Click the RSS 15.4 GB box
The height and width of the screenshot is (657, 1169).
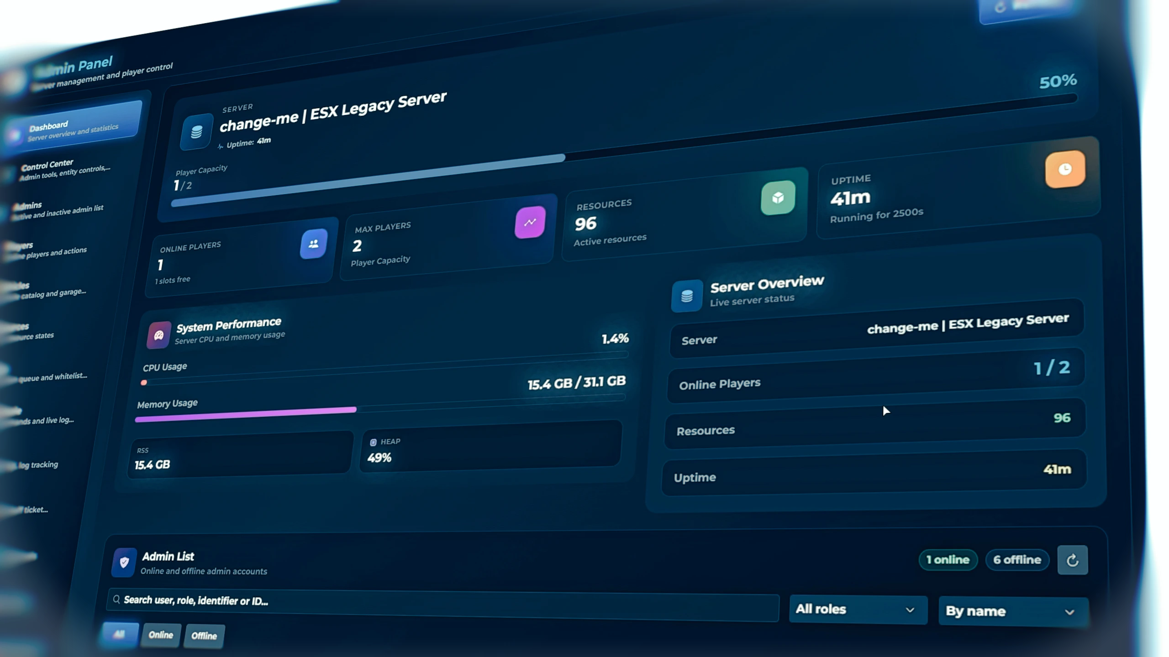(241, 454)
